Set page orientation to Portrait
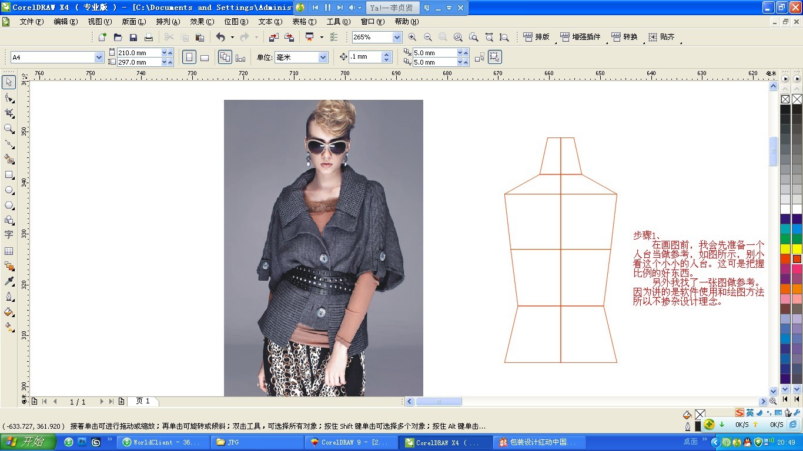 point(189,57)
